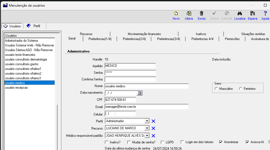Open Localiza binoculars search

tap(240, 14)
